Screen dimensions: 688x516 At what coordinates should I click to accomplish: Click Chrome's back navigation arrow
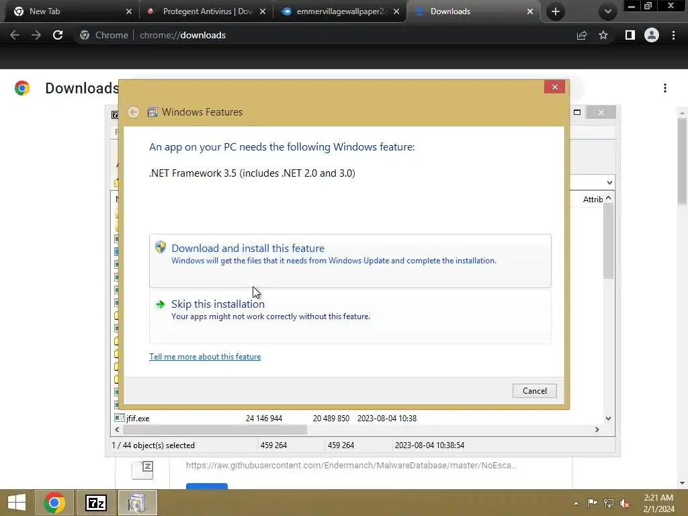15,35
